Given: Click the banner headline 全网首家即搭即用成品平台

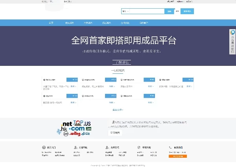Looking at the screenshot, I should click(x=124, y=41).
